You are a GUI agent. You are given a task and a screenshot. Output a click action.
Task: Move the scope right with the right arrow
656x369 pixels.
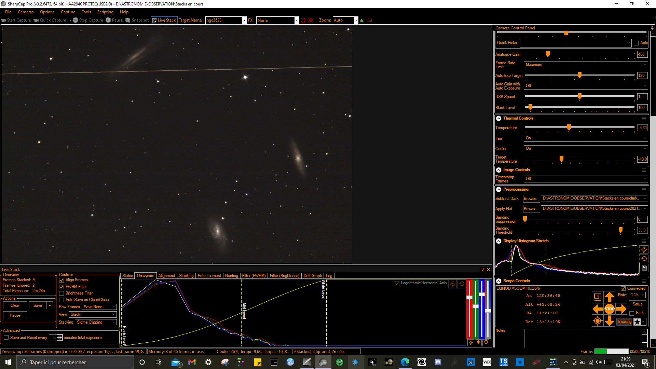(621, 309)
